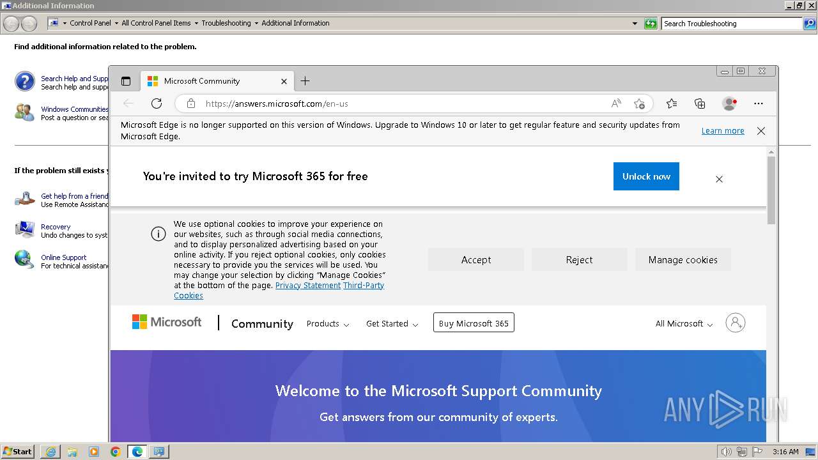
Task: Follow the Learn more link
Action: [x=723, y=131]
